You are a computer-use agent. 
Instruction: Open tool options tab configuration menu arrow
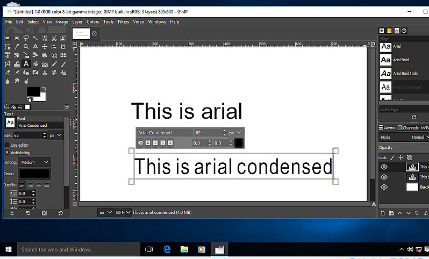[x=67, y=107]
